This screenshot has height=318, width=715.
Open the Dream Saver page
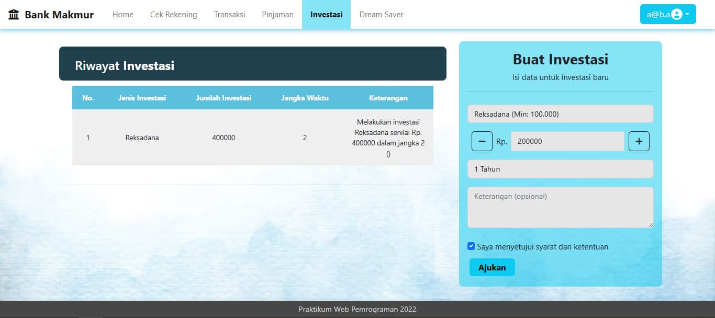[x=381, y=14]
